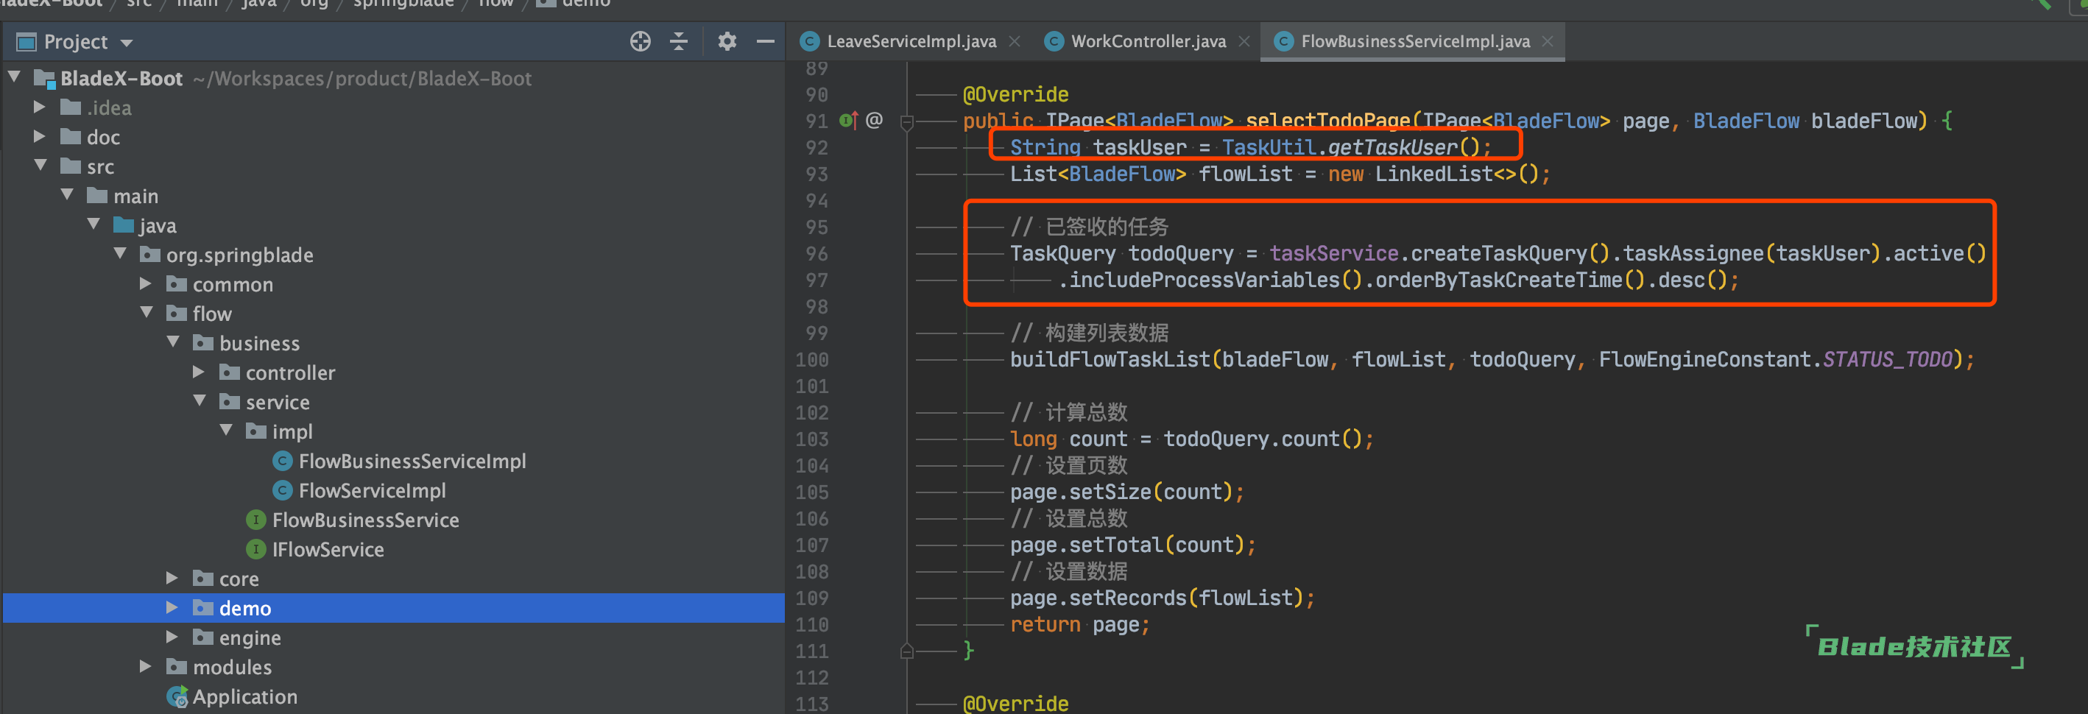Switch to WorkController.java tab
This screenshot has width=2088, height=714.
1148,41
